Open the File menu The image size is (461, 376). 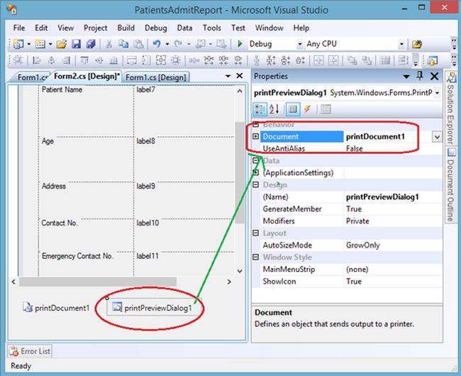click(19, 28)
